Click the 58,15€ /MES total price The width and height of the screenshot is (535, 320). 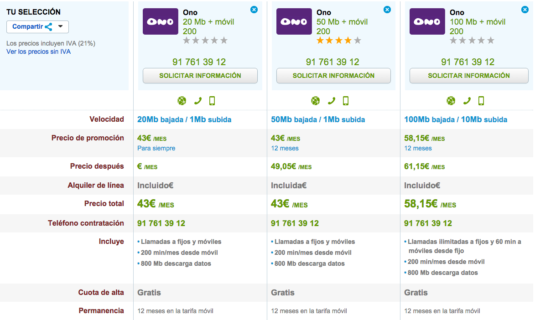pos(430,204)
